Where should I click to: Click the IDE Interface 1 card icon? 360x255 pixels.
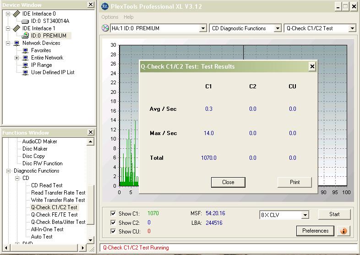click(16, 28)
